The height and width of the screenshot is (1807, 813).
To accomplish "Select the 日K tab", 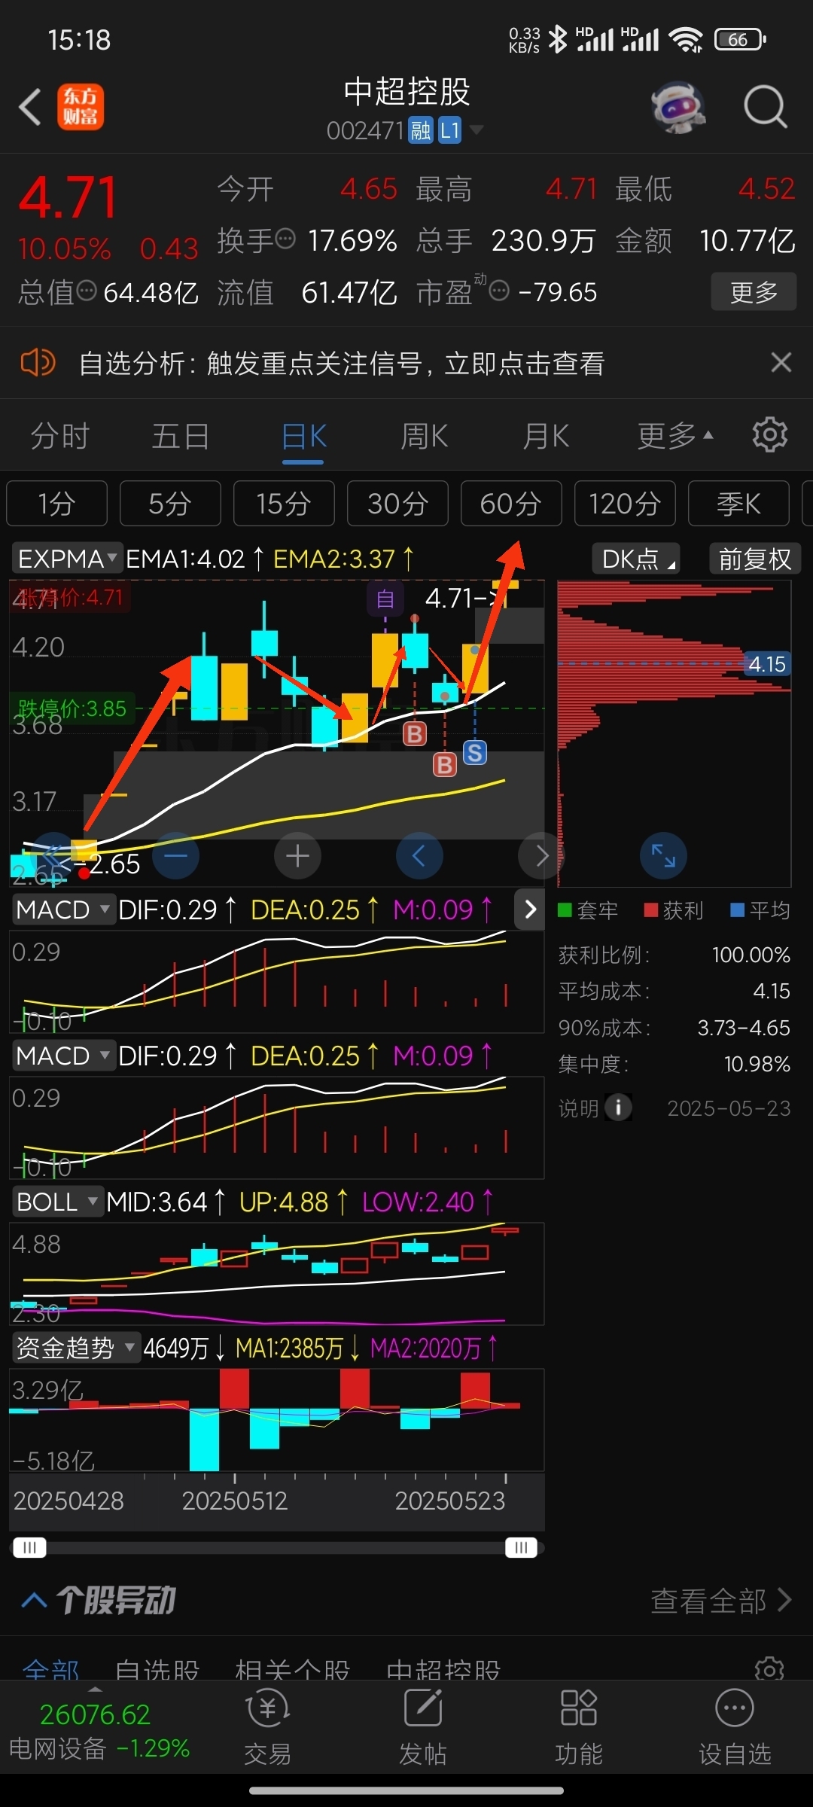I will pos(303,436).
